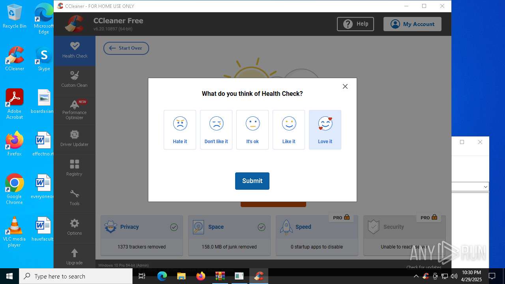This screenshot has width=505, height=284.
Task: Open Firefox desktop shortcut
Action: [15, 144]
